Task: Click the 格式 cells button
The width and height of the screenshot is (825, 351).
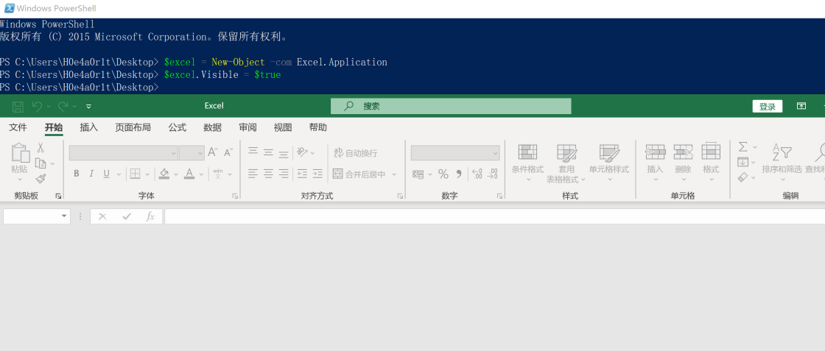Action: pos(711,163)
